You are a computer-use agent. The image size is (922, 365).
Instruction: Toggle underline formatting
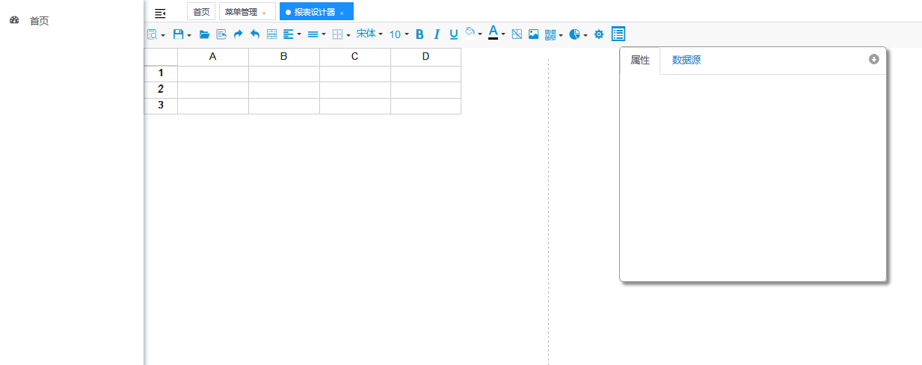tap(454, 34)
